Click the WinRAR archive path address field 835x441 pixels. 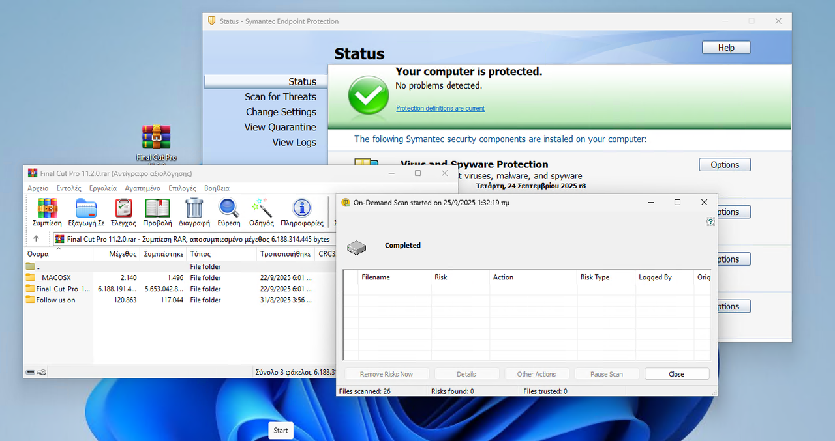[x=194, y=239]
